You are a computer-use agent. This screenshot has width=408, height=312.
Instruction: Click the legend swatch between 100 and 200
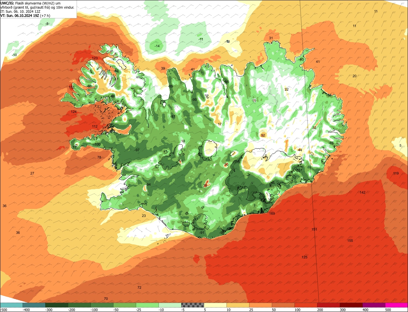tap(306, 305)
